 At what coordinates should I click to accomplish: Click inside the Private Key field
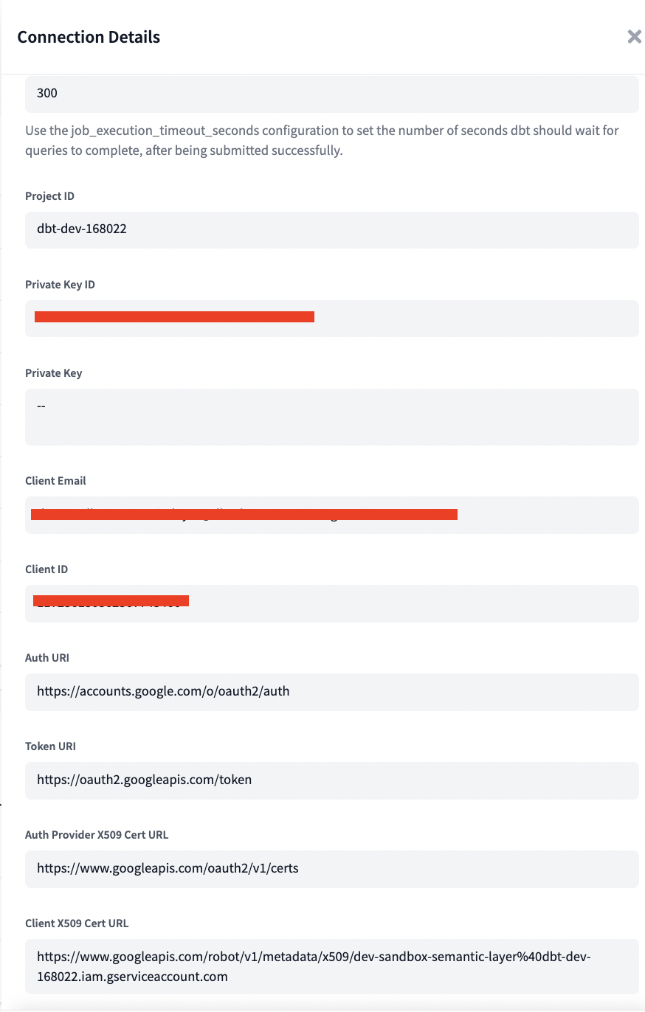[332, 415]
